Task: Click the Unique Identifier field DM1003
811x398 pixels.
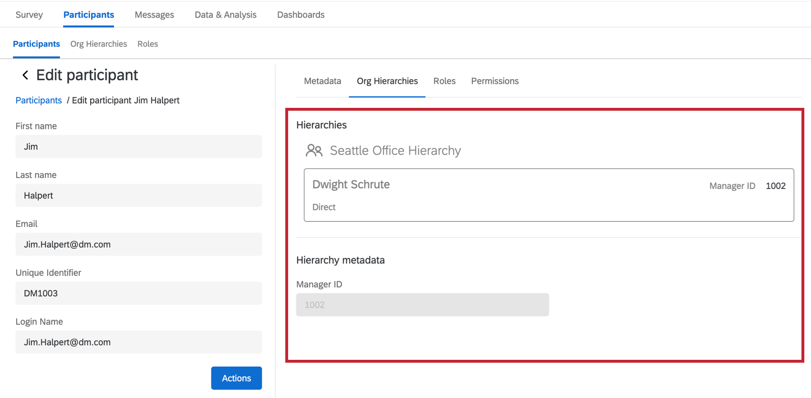Action: click(138, 293)
